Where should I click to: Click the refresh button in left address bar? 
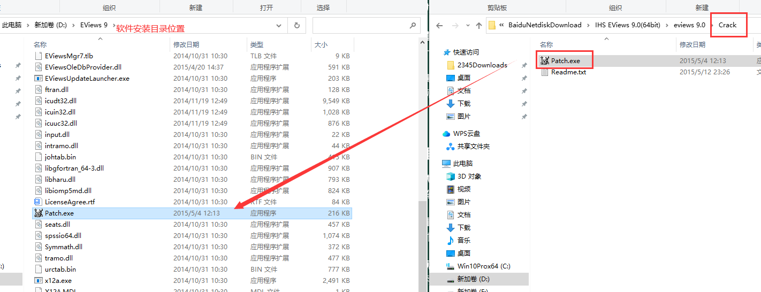296,25
